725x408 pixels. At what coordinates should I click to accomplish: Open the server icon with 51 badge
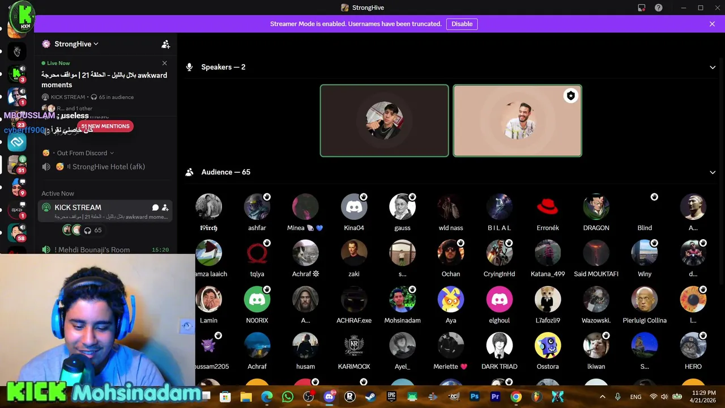tap(17, 164)
